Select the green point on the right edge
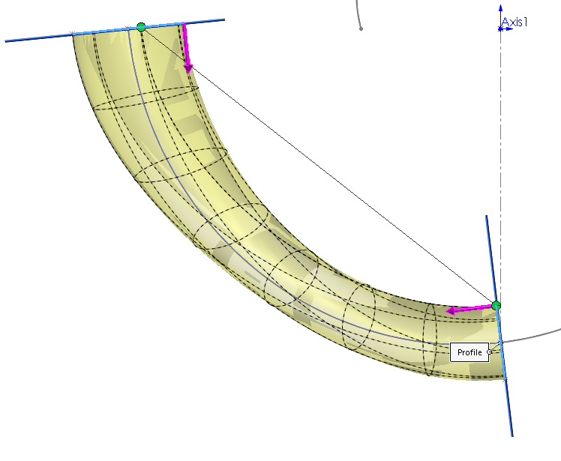Image resolution: width=561 pixels, height=461 pixels. [496, 305]
